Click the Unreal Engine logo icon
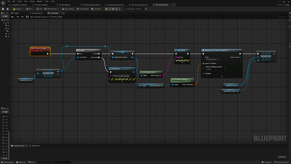 (3, 3)
